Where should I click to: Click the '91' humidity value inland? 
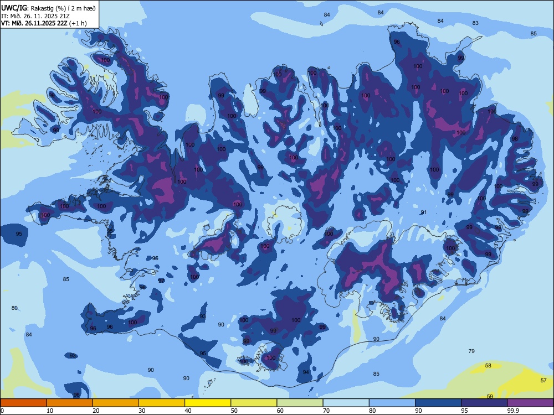[424, 212]
